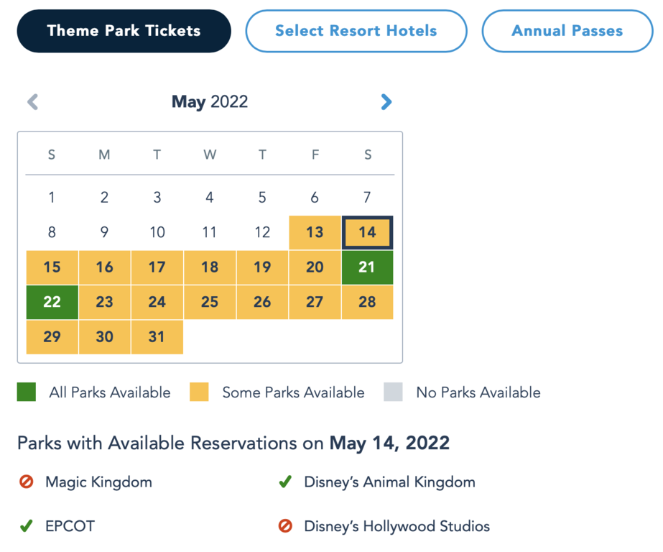Viewport: 663px width, 552px height.
Task: Click the EPCOT green checkmark icon
Action: pos(27,526)
